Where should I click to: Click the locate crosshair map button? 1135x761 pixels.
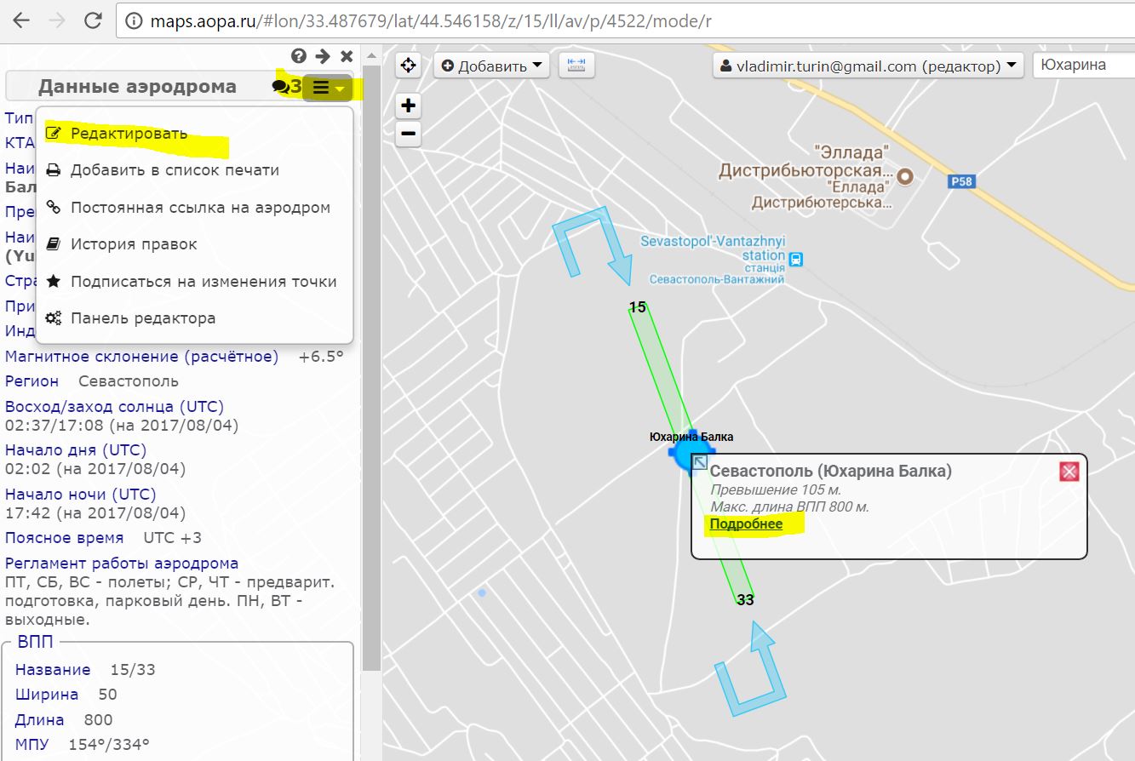(x=409, y=66)
